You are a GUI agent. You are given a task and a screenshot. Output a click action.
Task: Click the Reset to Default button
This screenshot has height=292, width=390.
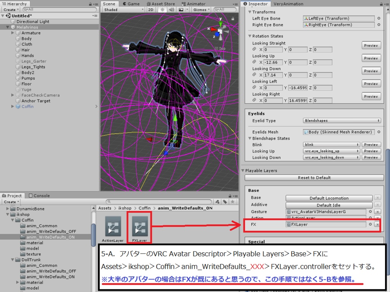click(x=314, y=178)
